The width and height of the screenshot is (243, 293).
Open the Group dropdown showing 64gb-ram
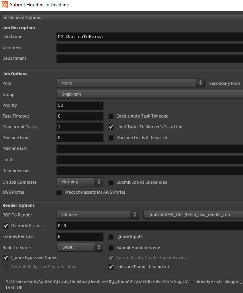[150, 94]
